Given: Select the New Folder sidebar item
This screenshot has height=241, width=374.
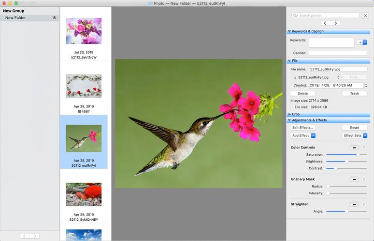Looking at the screenshot, I should pyautogui.click(x=29, y=18).
